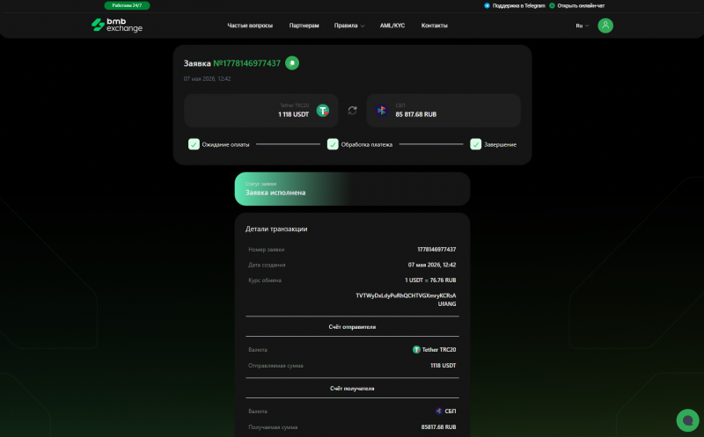Click the Работаем 24/7 badge
Screen dimensions: 704x437
[x=127, y=5]
